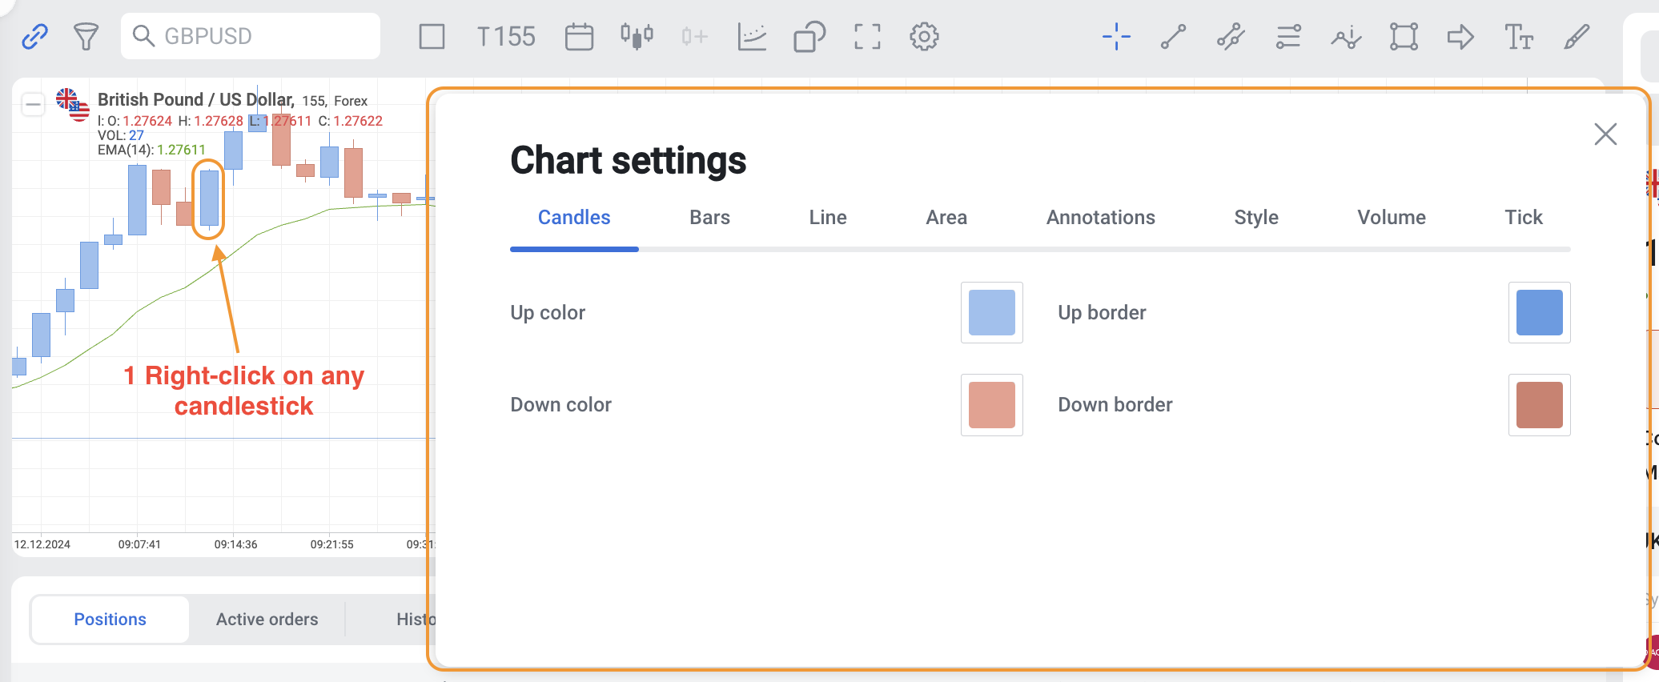Click the link chart icon
The height and width of the screenshot is (682, 1659).
[34, 36]
